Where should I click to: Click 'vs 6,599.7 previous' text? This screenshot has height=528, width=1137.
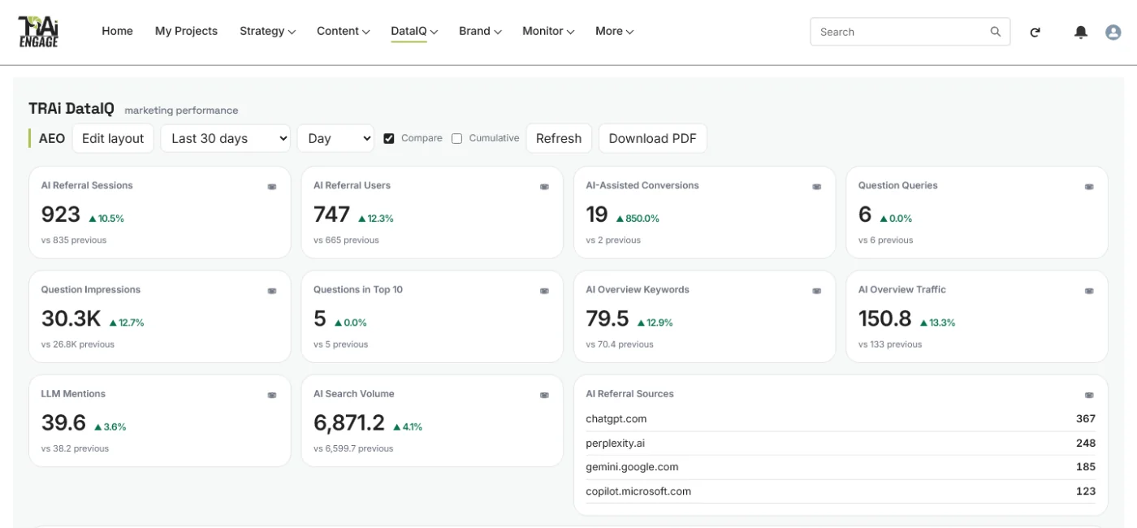(353, 448)
